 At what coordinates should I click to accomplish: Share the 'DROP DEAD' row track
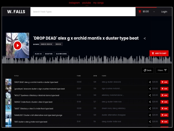pos(150,82)
